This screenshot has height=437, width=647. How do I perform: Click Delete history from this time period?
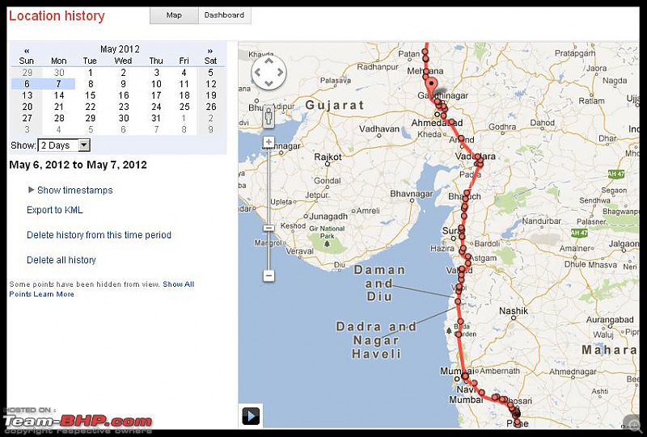(99, 235)
